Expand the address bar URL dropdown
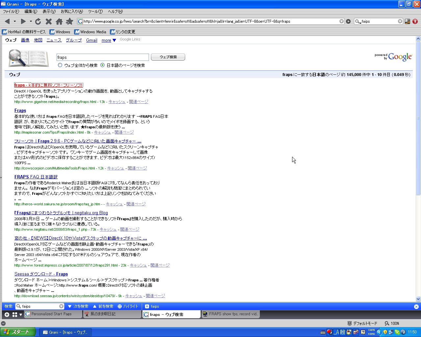 (x=341, y=21)
